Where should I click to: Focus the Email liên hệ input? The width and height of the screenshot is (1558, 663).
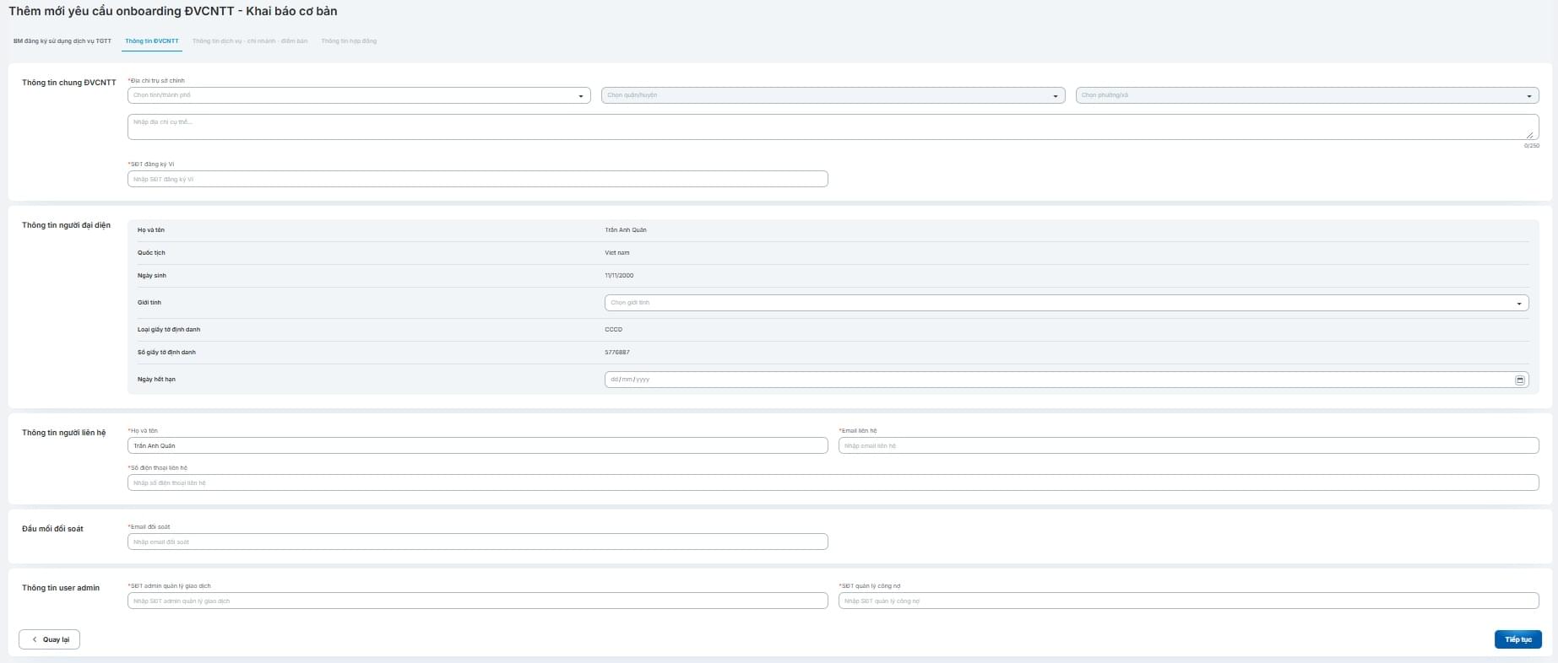(x=1188, y=445)
